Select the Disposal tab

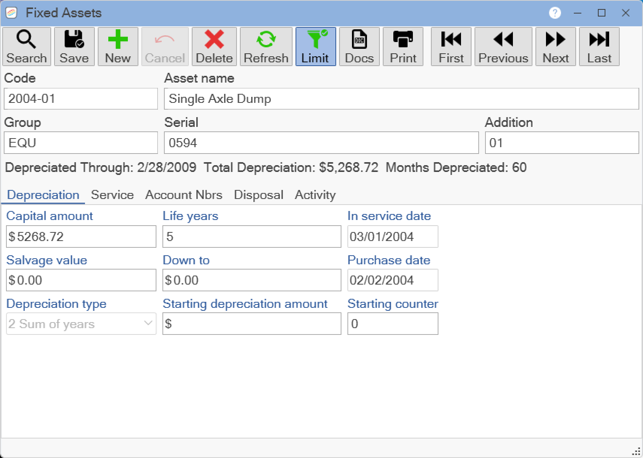pyautogui.click(x=258, y=195)
